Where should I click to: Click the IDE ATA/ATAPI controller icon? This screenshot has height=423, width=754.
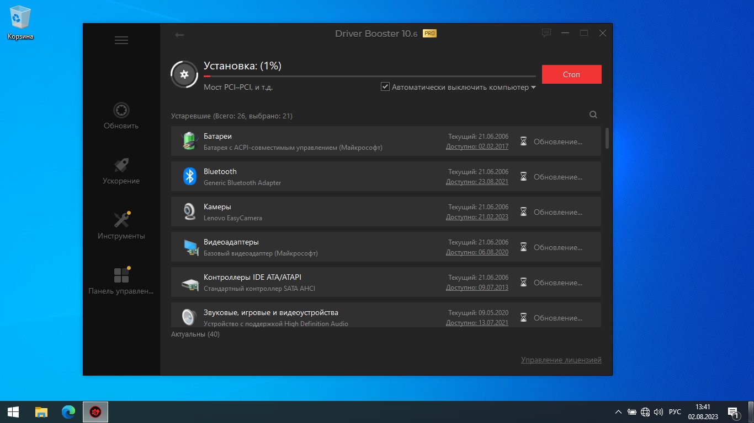190,284
